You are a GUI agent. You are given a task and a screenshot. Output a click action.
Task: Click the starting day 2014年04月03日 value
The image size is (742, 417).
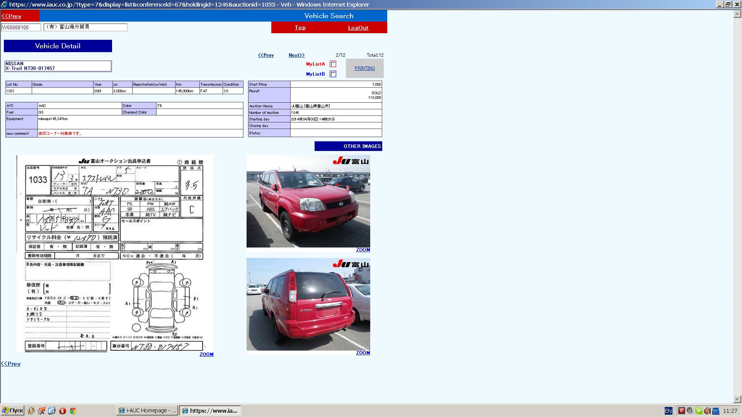[313, 119]
